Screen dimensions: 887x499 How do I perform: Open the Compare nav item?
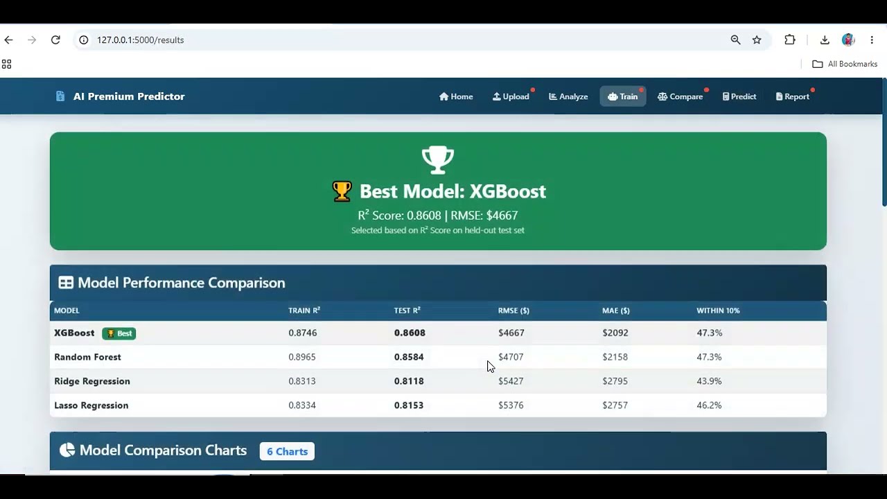click(680, 96)
